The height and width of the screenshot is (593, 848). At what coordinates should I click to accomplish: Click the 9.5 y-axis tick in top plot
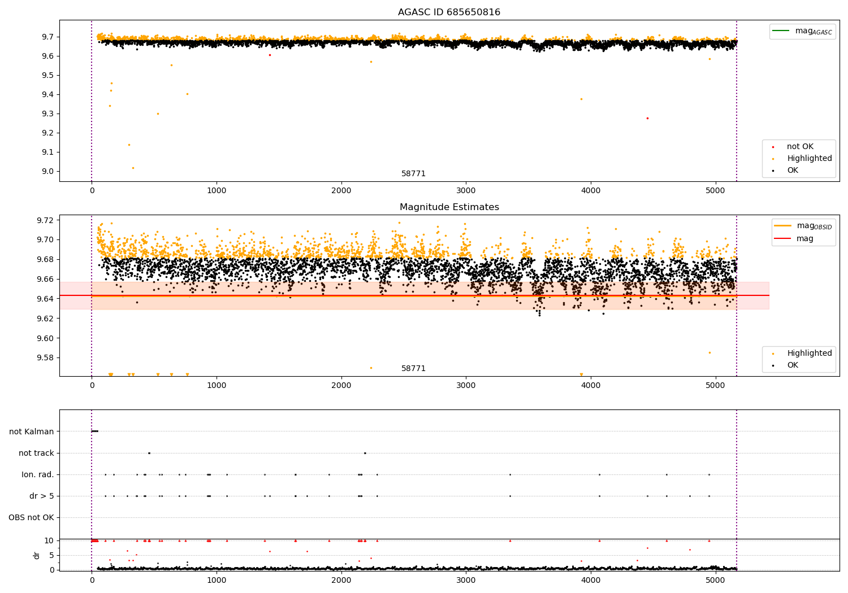(x=47, y=76)
